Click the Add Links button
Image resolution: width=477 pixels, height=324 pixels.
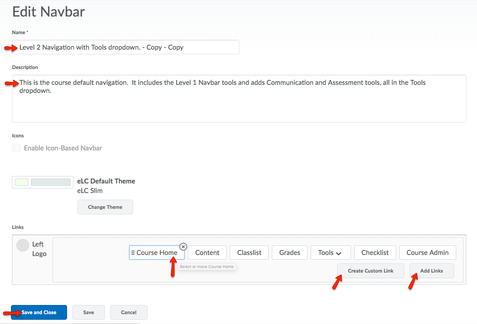click(431, 271)
